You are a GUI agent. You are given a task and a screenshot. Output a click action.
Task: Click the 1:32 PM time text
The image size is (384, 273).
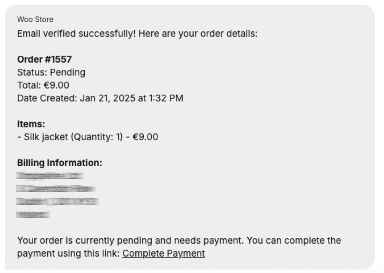coord(166,98)
